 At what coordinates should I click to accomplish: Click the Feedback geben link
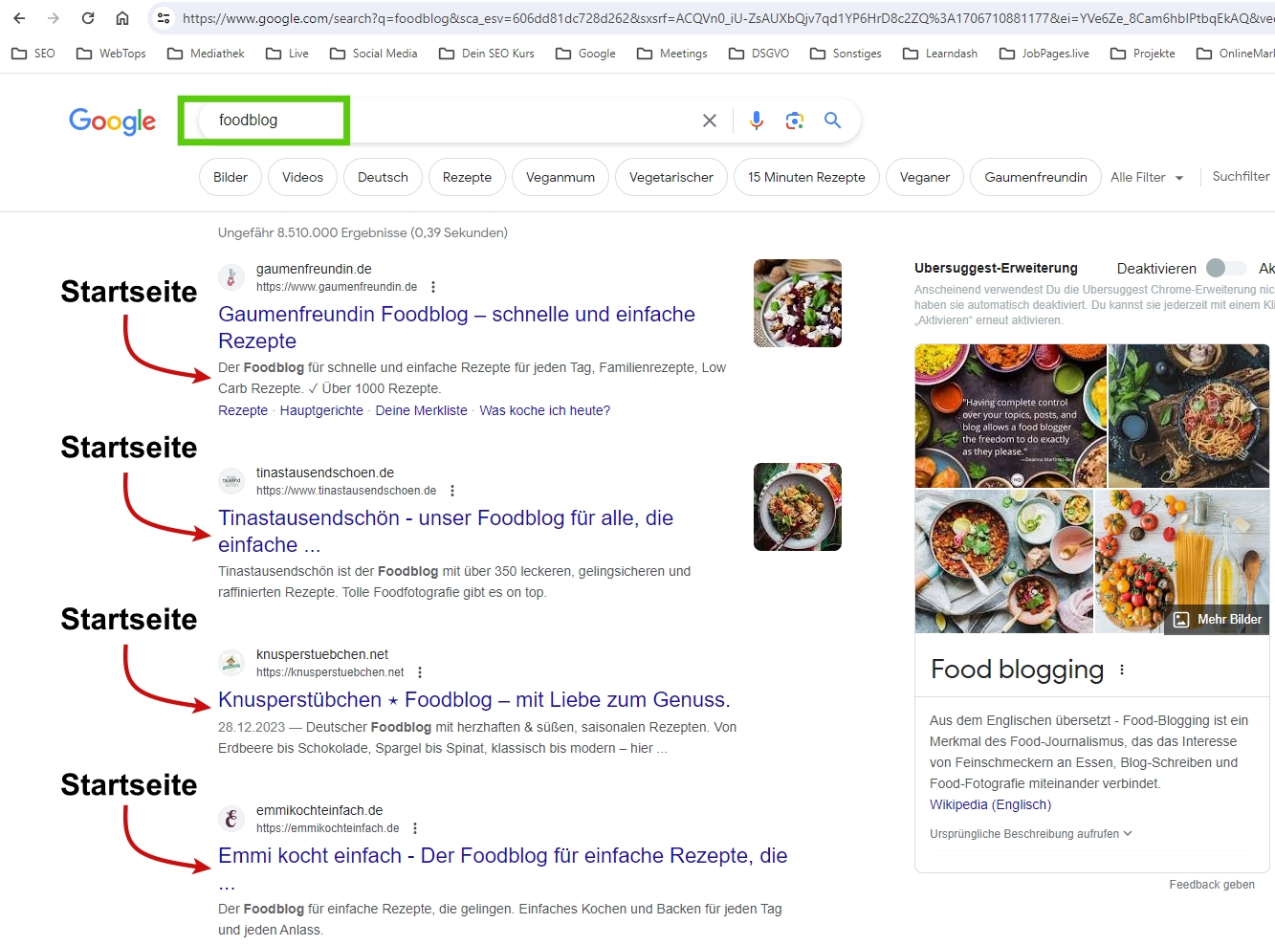point(1212,885)
